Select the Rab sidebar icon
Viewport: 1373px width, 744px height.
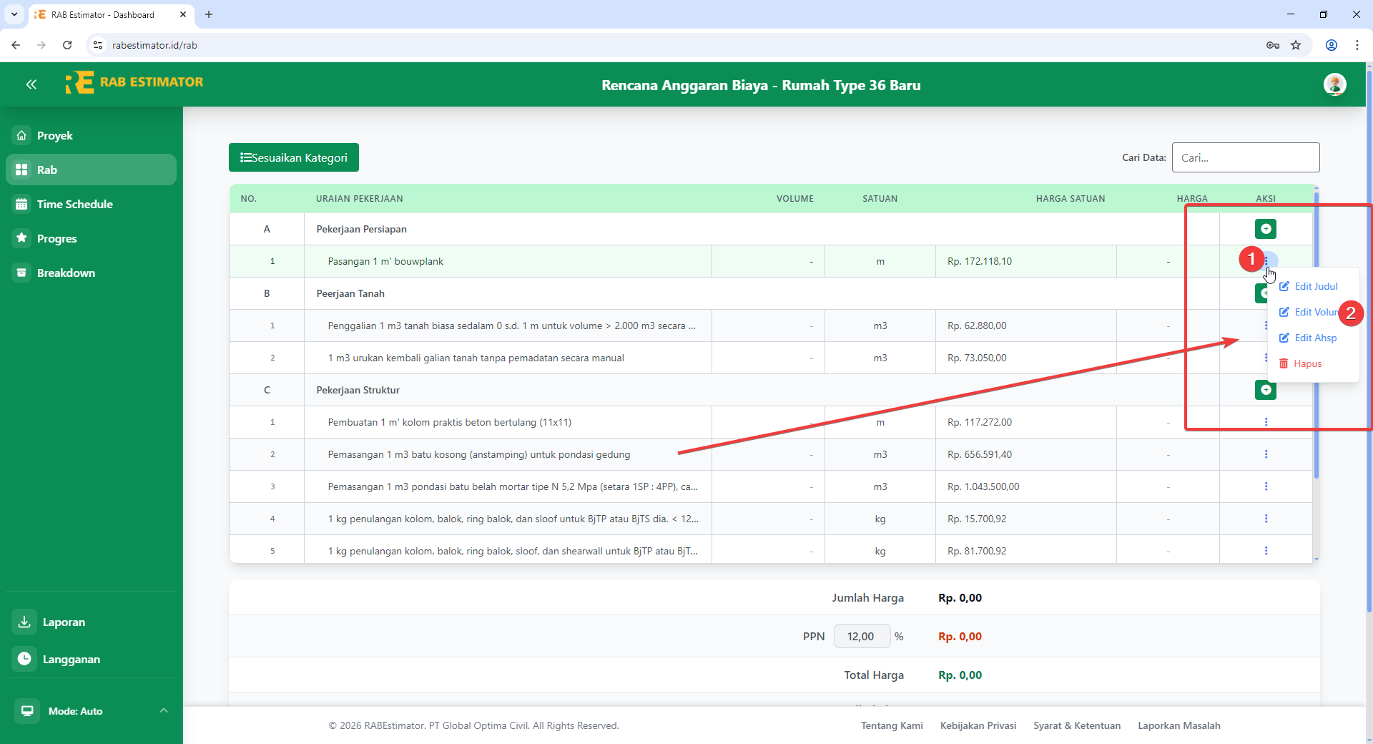(22, 170)
